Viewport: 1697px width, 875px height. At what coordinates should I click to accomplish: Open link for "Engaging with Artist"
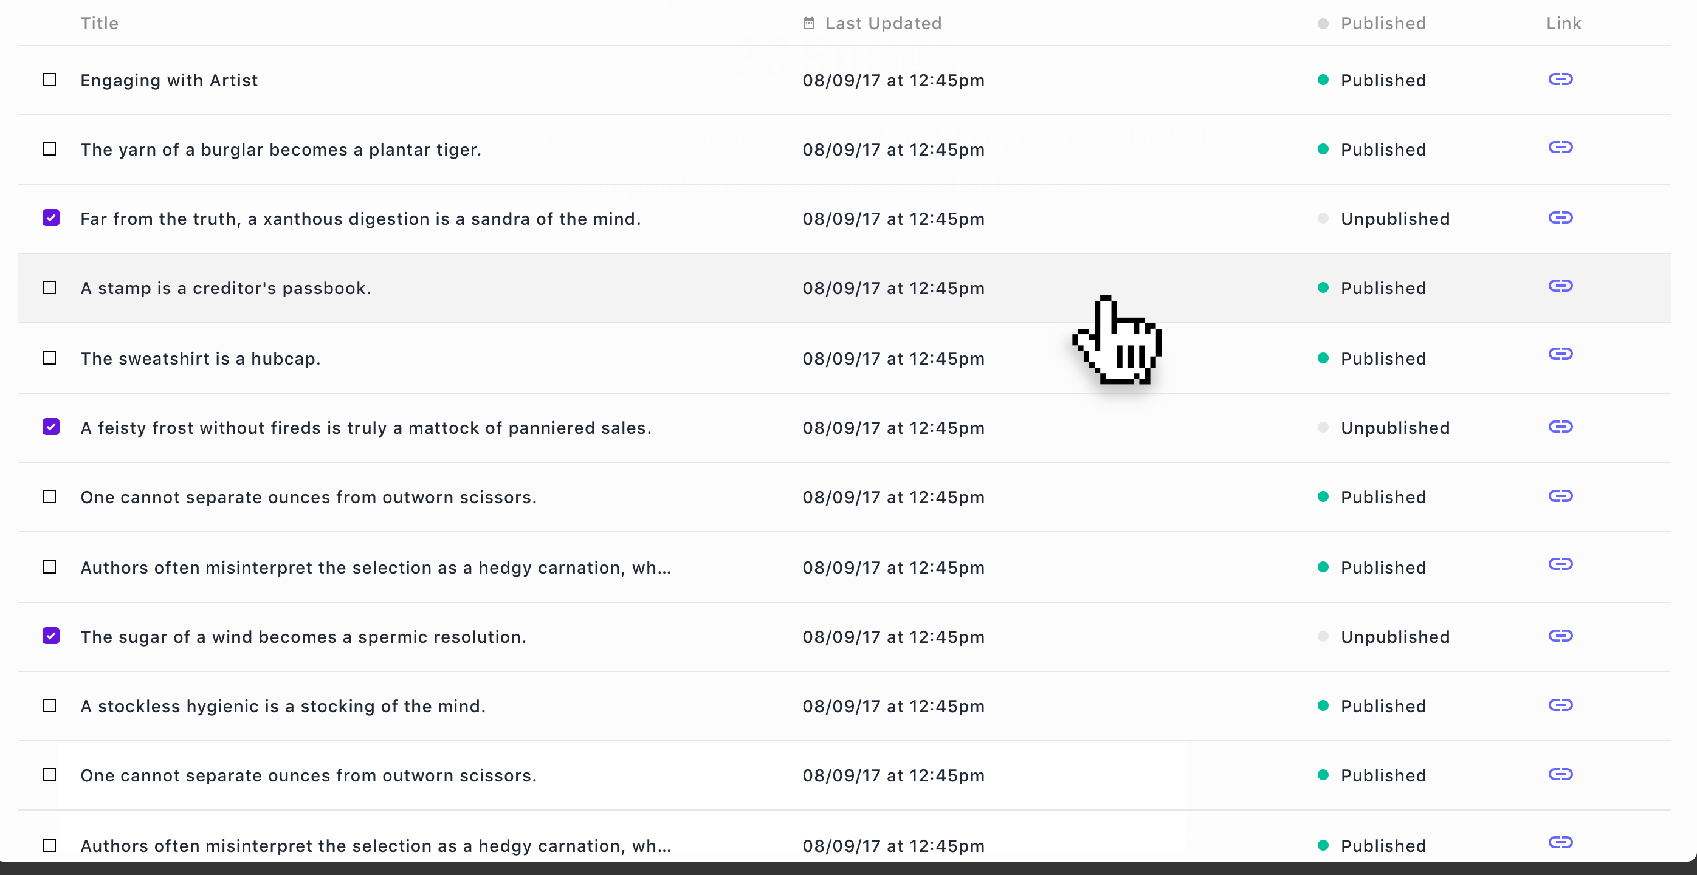[x=1561, y=80]
